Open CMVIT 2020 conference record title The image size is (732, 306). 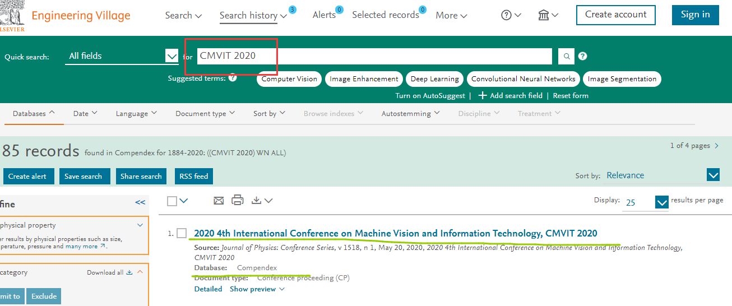click(396, 233)
